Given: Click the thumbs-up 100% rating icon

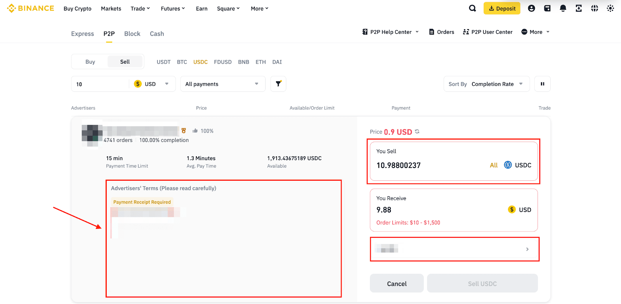Looking at the screenshot, I should pos(195,131).
